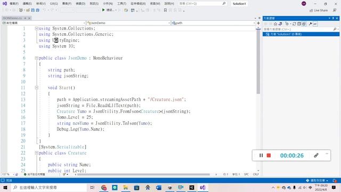Open the debug target dropdown arrow

click(x=116, y=10)
